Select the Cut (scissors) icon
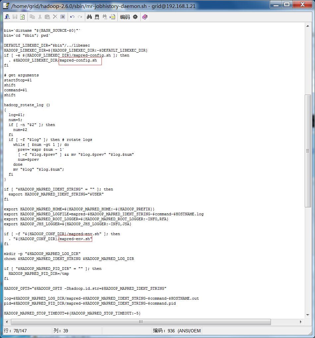The width and height of the screenshot is (315, 338). click(40, 17)
